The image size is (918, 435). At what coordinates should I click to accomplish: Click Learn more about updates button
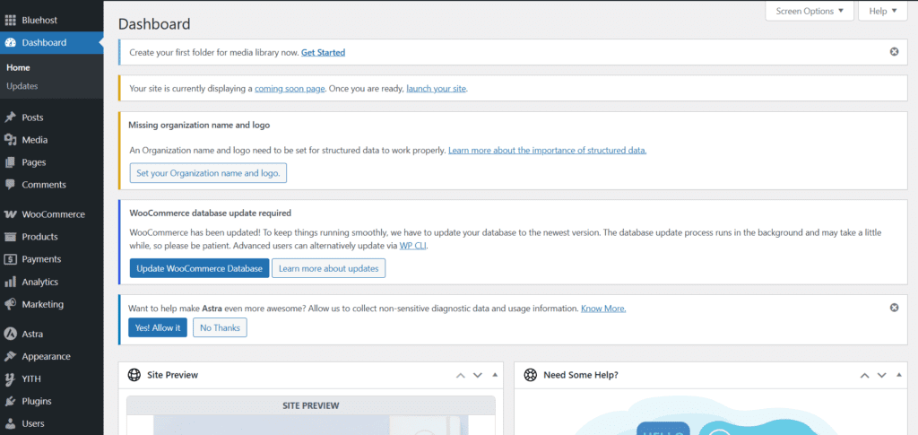click(x=328, y=268)
